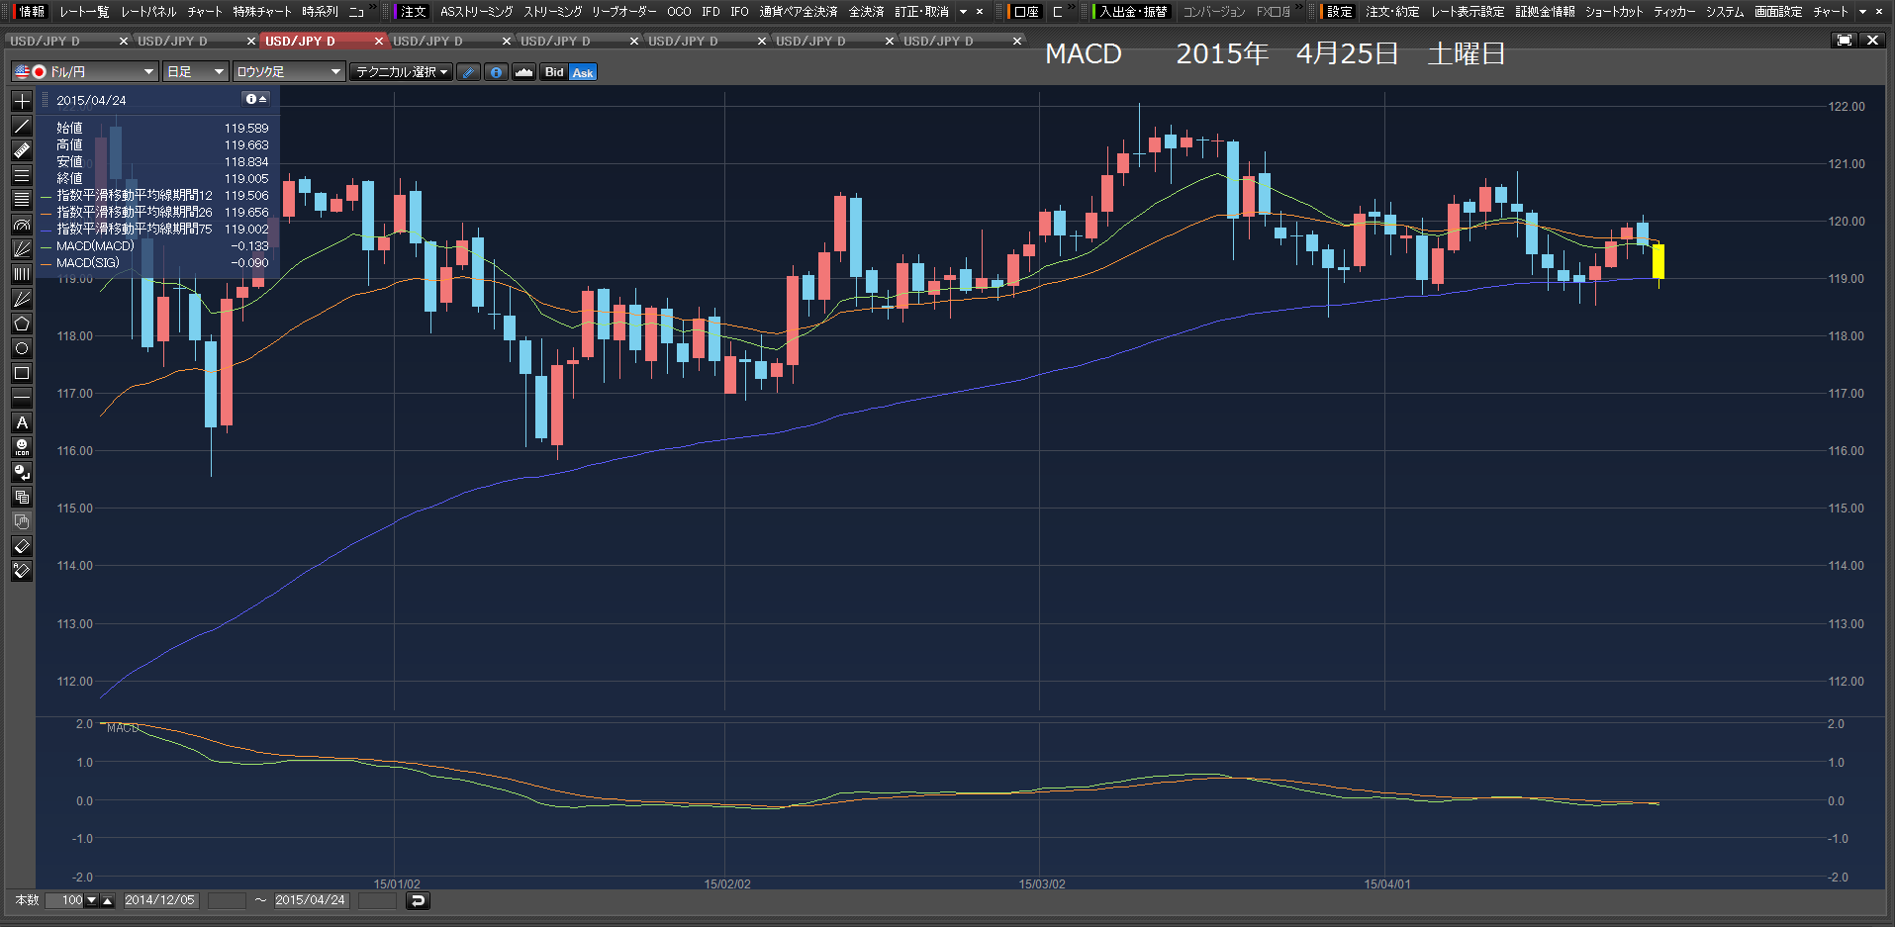Click the reset date range arrow button
This screenshot has width=1895, height=927.
418,900
